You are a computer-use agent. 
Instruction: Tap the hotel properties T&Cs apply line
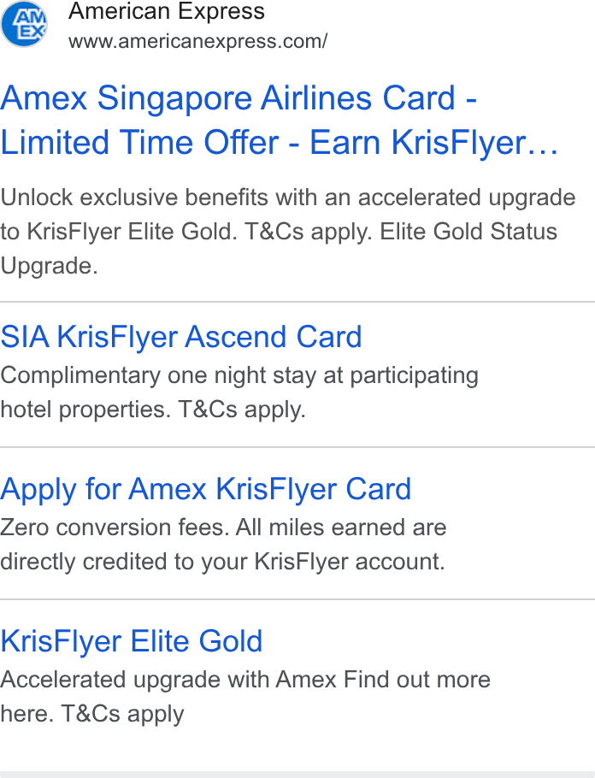point(153,410)
